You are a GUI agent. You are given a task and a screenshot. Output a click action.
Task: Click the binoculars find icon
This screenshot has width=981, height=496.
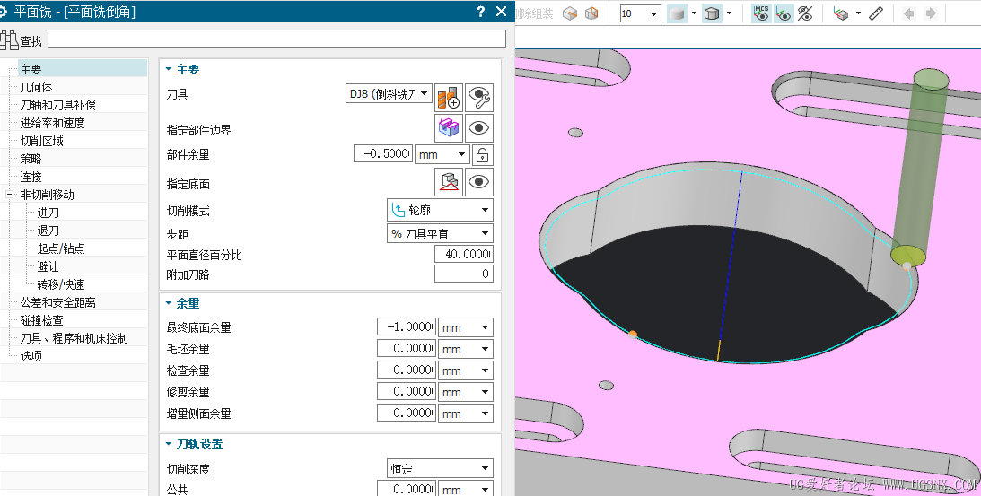[9, 40]
